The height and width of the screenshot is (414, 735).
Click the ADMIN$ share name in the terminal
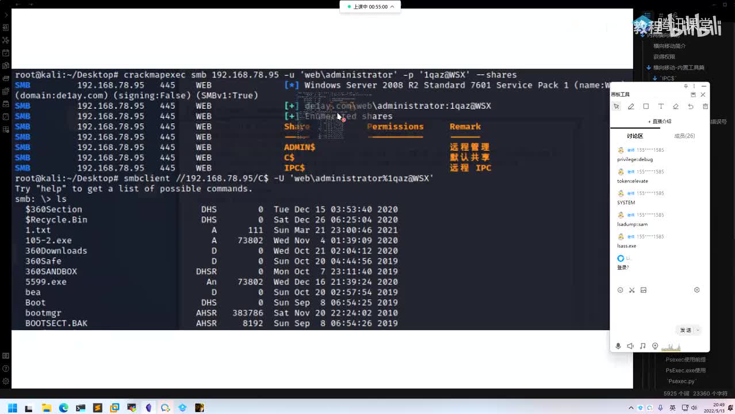300,147
